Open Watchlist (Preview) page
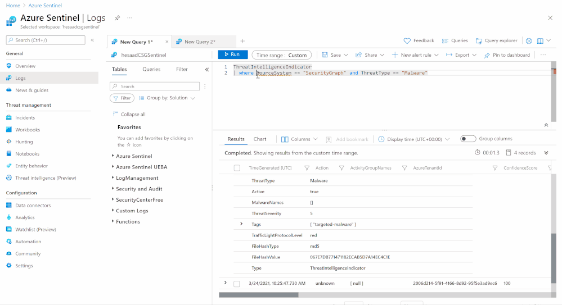The image size is (562, 305). point(35,230)
